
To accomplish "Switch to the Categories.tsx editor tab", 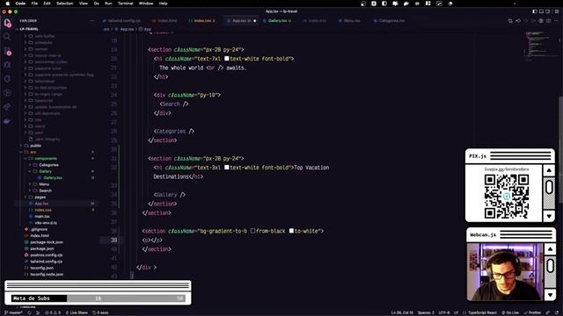I will [389, 21].
